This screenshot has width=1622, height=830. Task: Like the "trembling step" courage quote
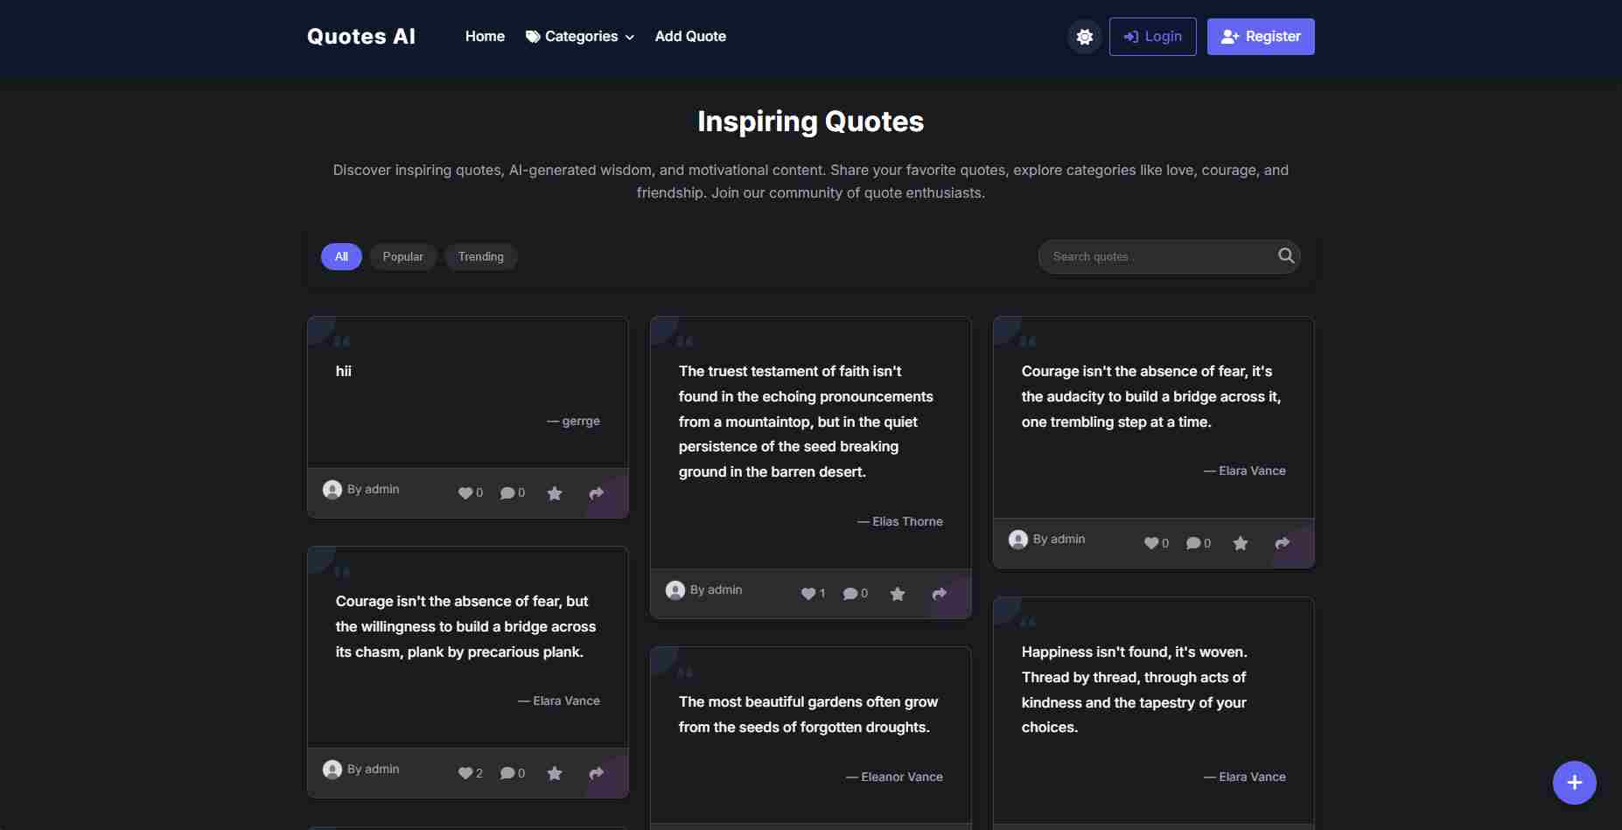(1151, 543)
